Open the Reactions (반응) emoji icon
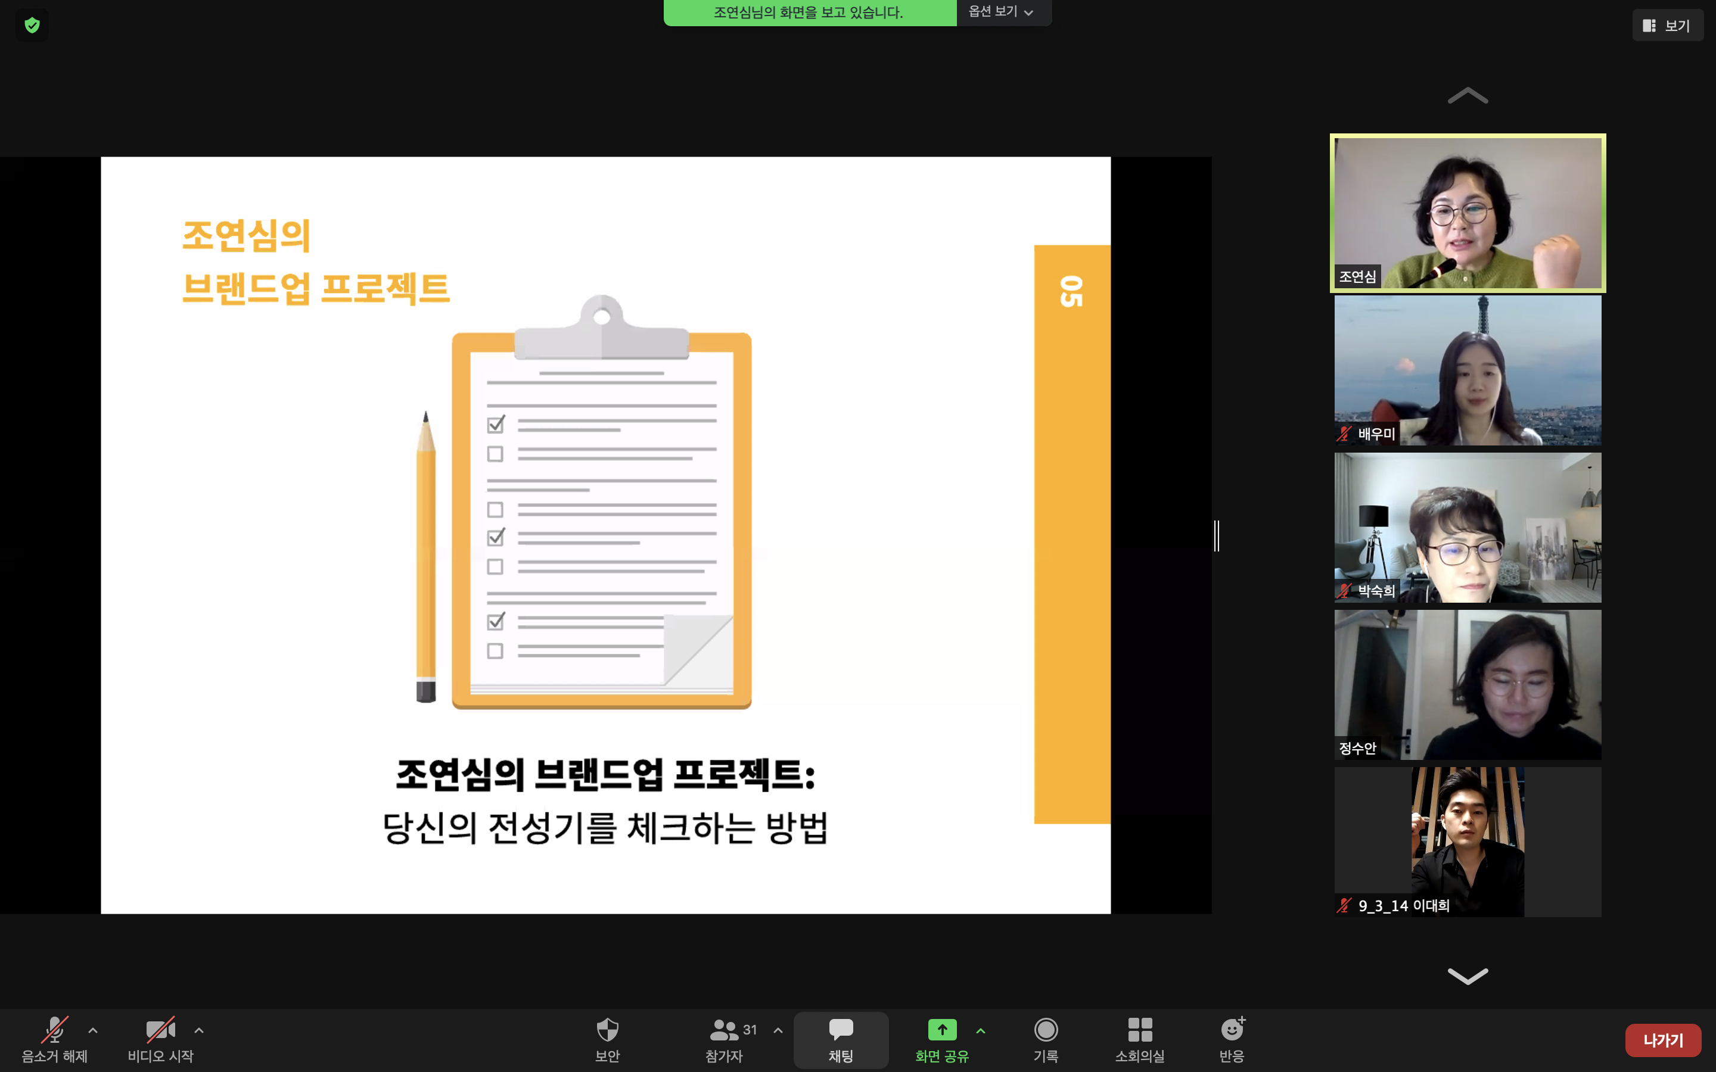Viewport: 1716px width, 1072px height. [x=1232, y=1030]
